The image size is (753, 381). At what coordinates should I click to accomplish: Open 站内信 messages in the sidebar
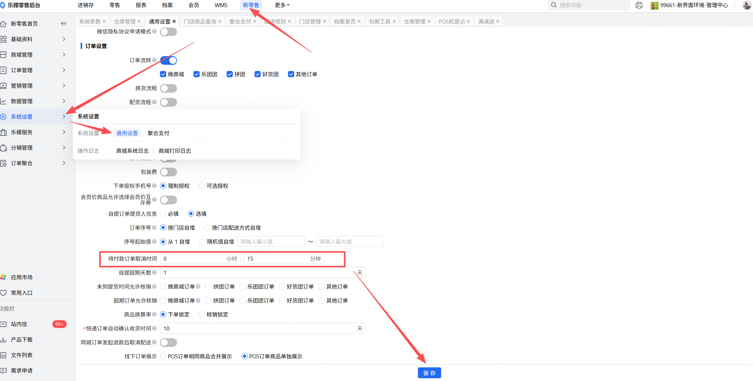click(x=19, y=324)
